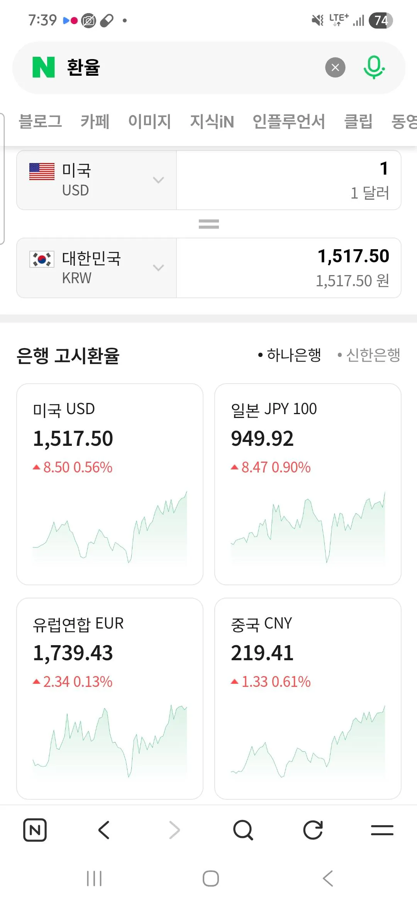Switch to the 지식iN tab
This screenshot has width=417, height=904.
[x=212, y=121]
